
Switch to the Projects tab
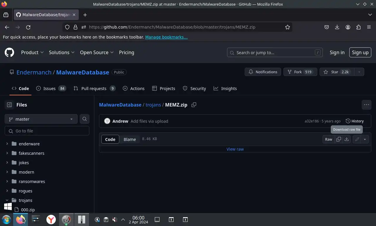click(x=164, y=88)
